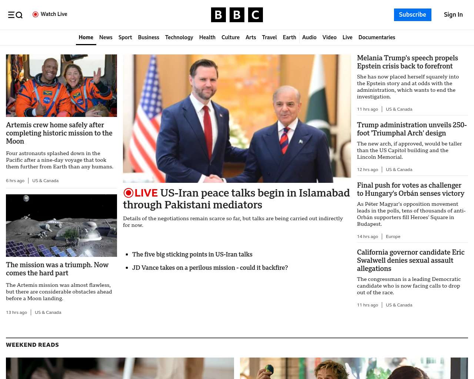This screenshot has width=474, height=379.
Task: Click the Watch Live red dot icon
Action: click(x=36, y=14)
